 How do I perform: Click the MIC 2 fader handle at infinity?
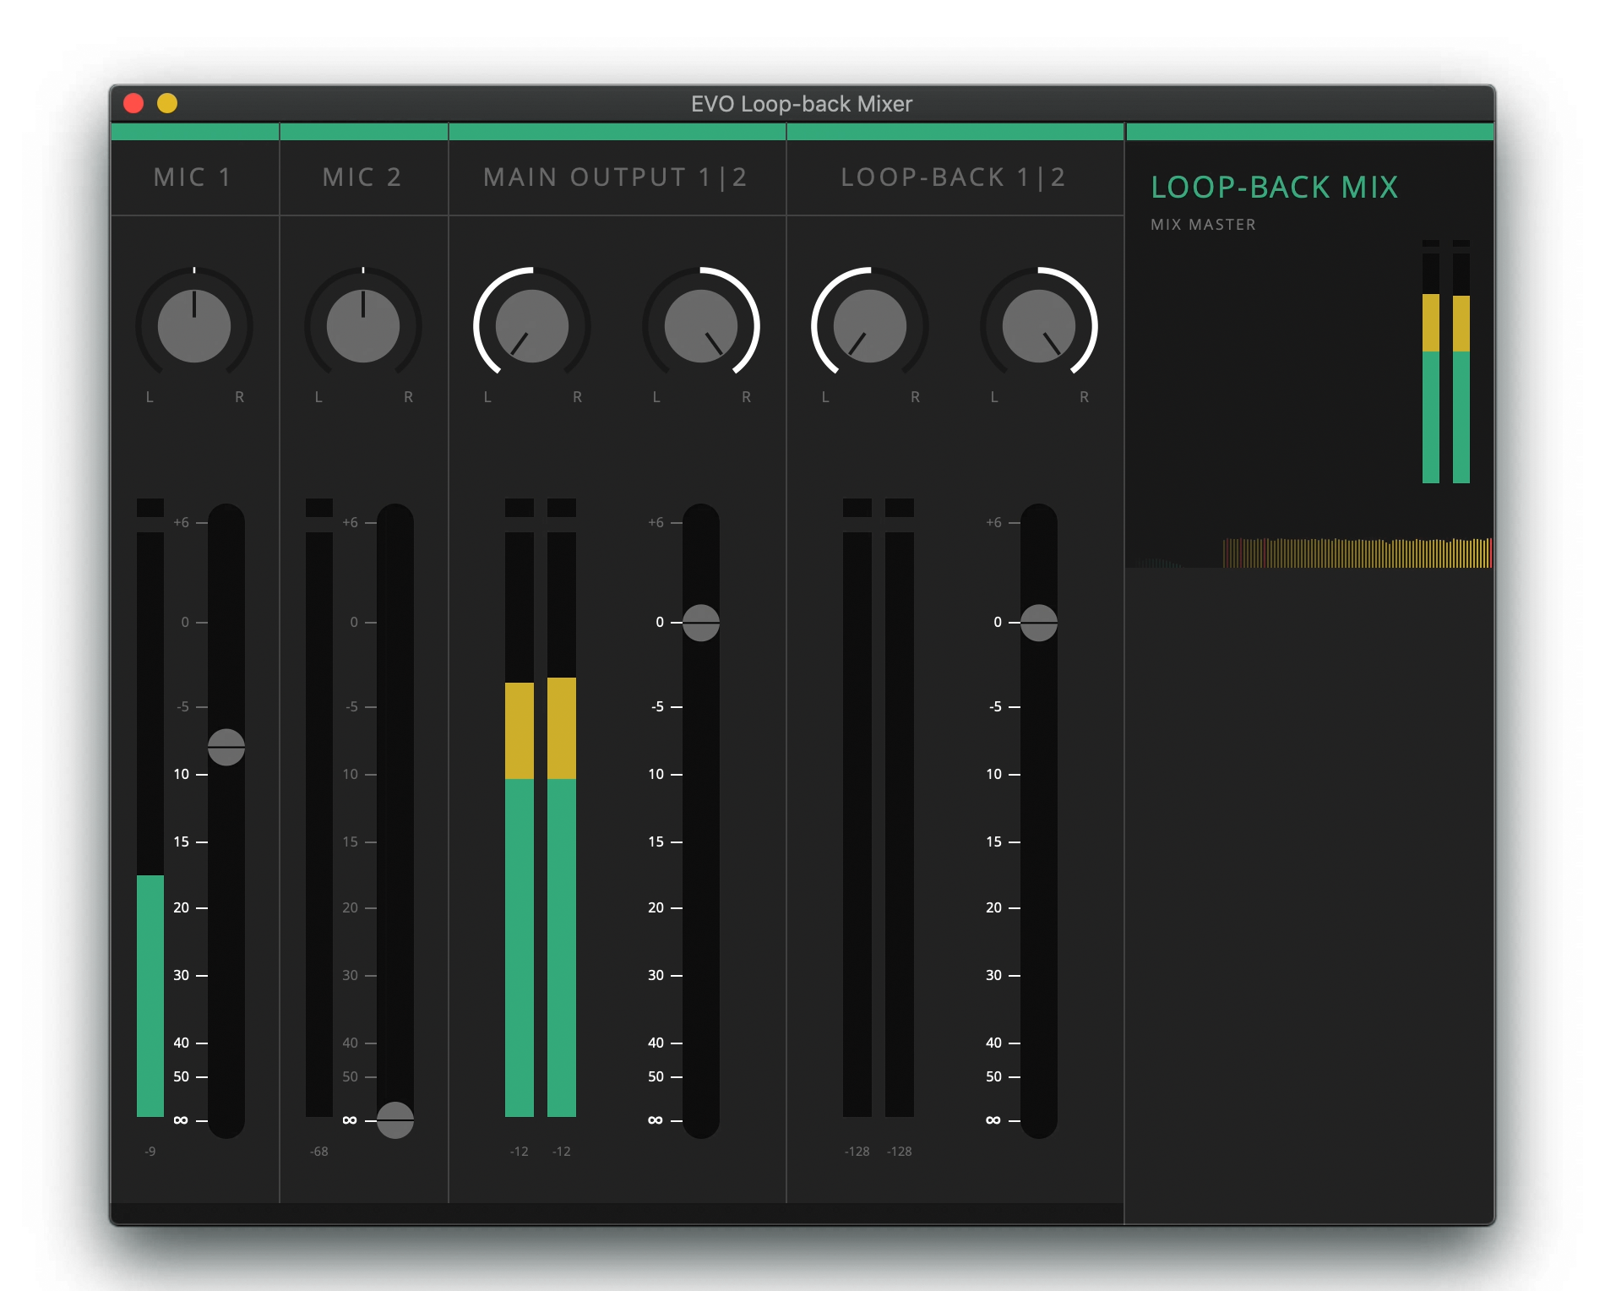[x=395, y=1120]
